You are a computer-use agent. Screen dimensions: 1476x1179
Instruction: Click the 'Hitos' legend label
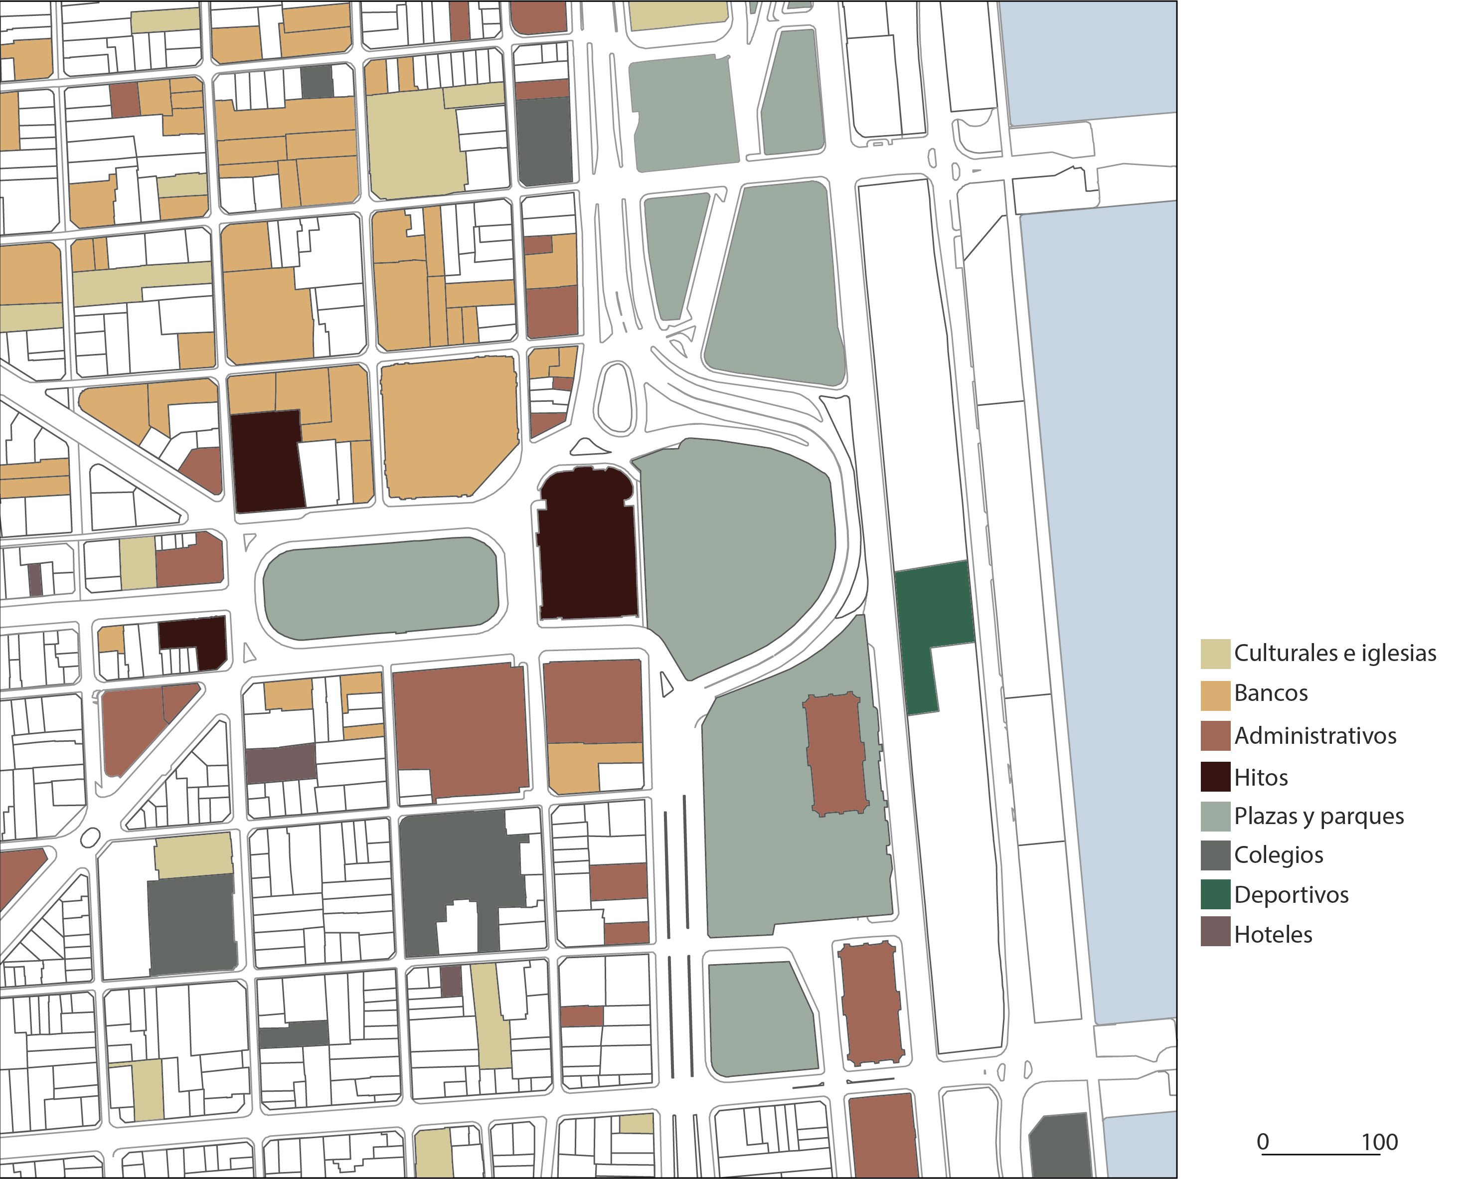coord(1261,778)
